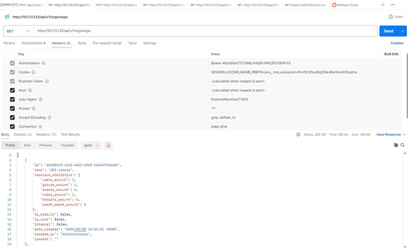This screenshot has width=408, height=249.
Task: Open the Cookies link
Action: [397, 43]
